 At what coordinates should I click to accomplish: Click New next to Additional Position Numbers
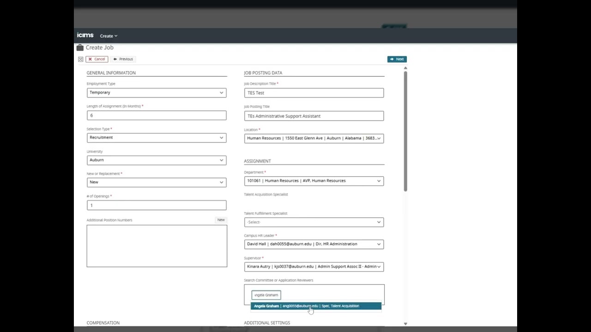point(221,220)
